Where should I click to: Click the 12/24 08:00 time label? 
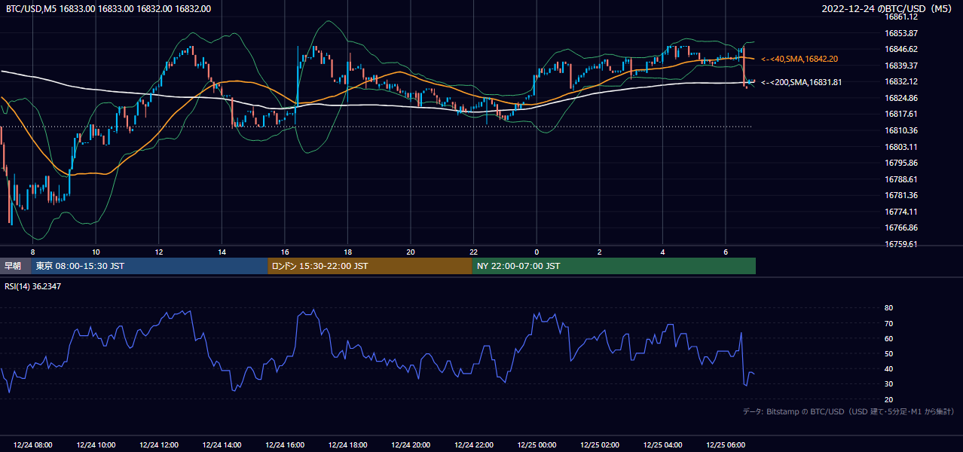32,445
